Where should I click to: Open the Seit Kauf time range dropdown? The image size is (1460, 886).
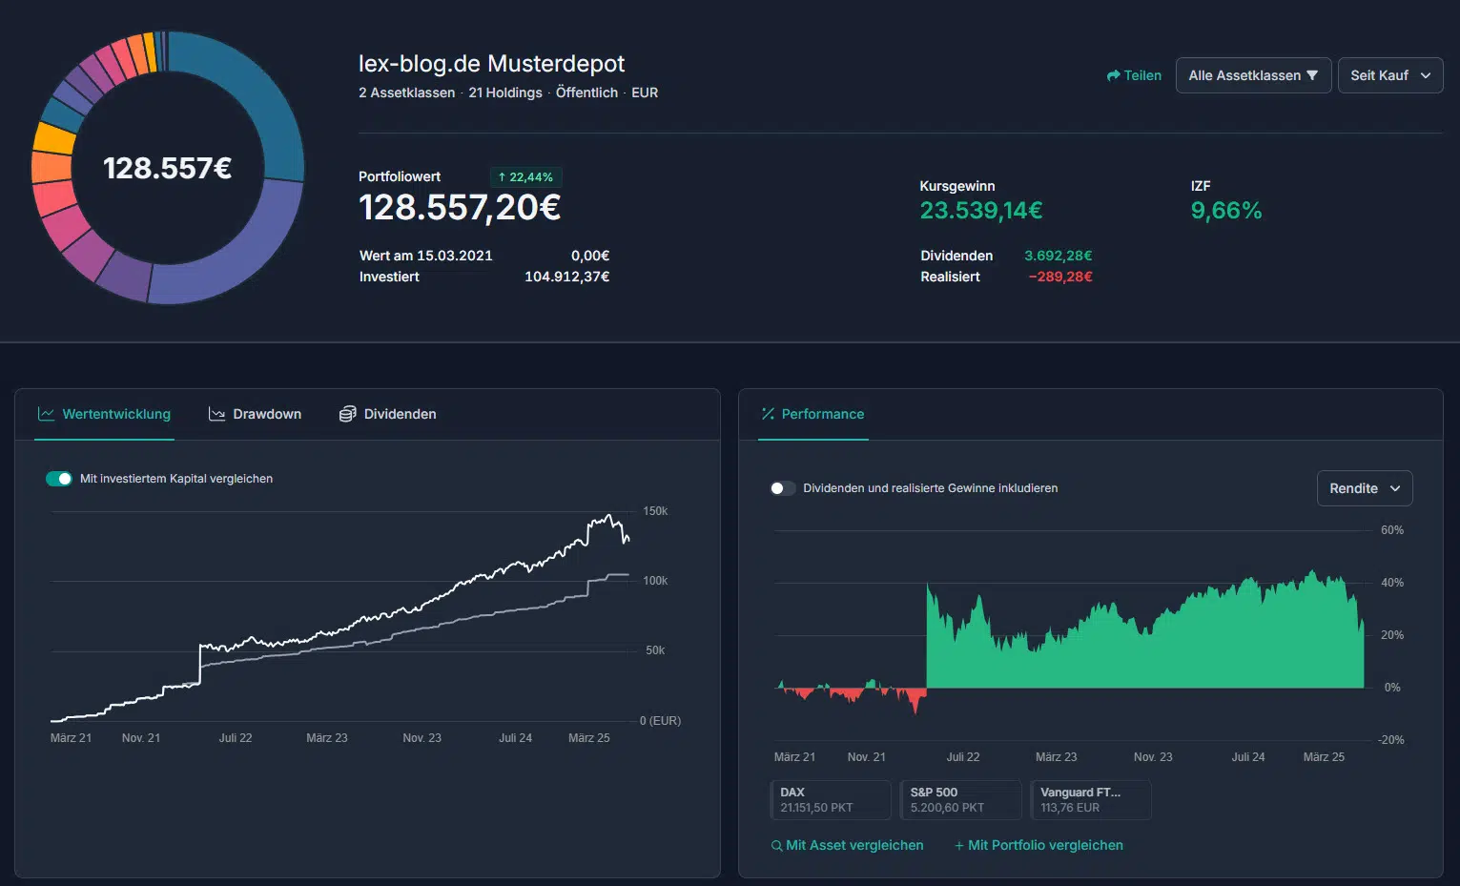tap(1389, 75)
